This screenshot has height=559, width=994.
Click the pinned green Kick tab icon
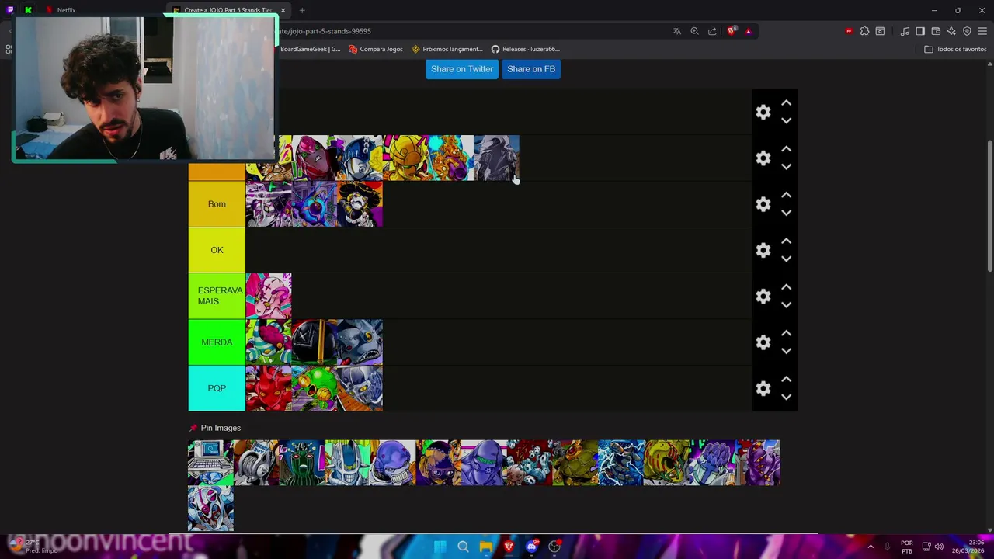pyautogui.click(x=28, y=10)
